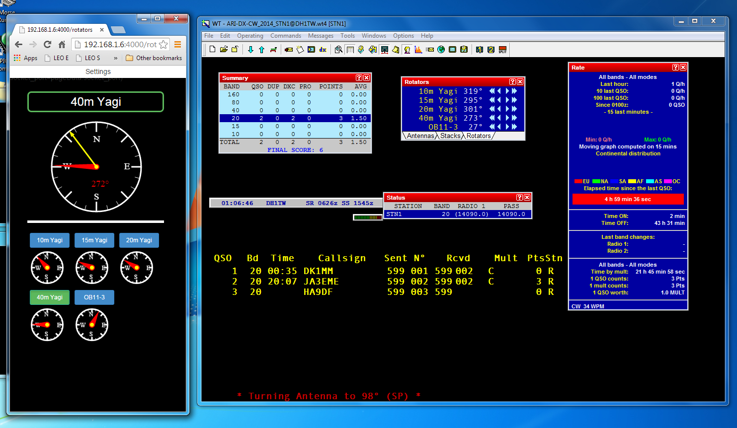Click the cyan down arrow toolbar icon
This screenshot has width=737, height=428.
coord(250,50)
